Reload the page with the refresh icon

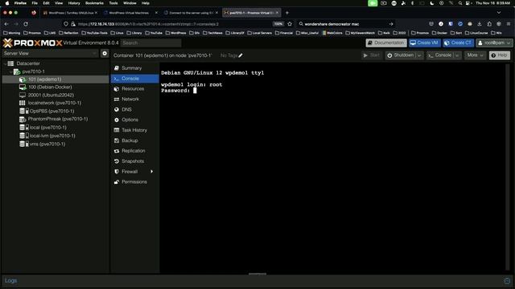[x=26, y=24]
